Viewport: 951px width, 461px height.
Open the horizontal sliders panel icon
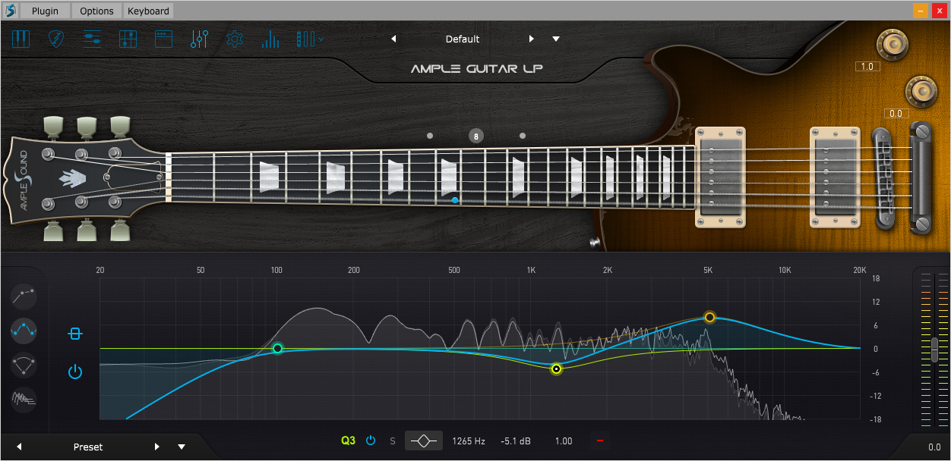coord(92,39)
